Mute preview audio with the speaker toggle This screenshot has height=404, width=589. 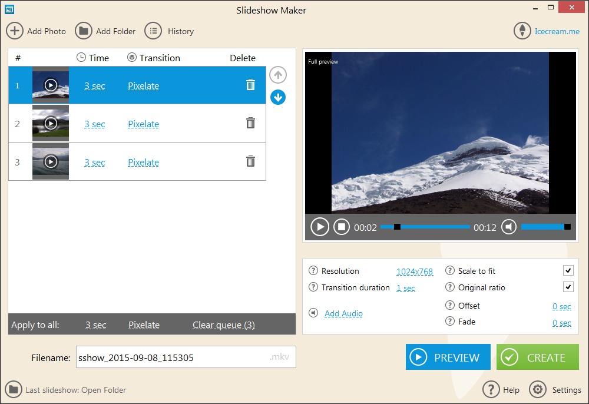(508, 226)
